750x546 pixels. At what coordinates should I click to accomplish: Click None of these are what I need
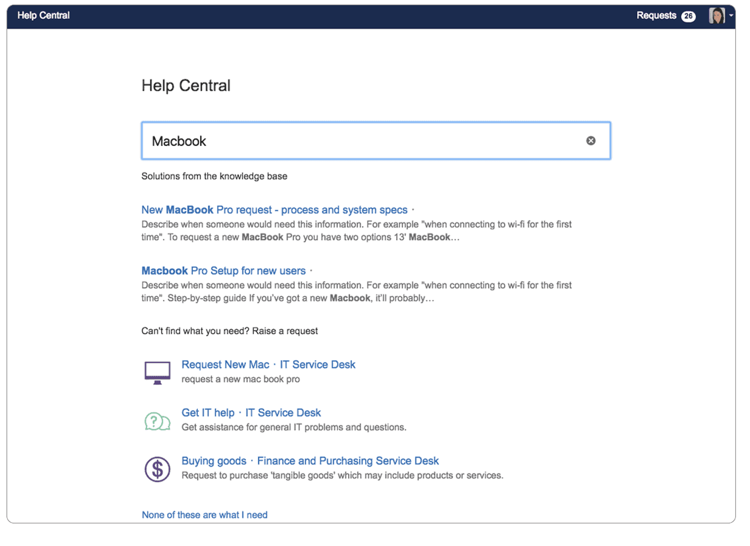205,515
